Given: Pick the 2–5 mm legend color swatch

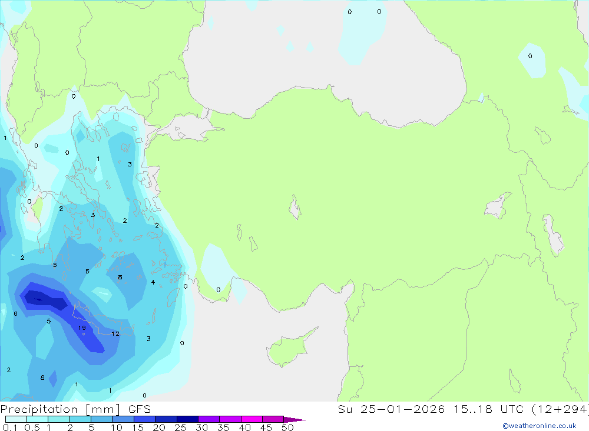Looking at the screenshot, I should pyautogui.click(x=80, y=419).
